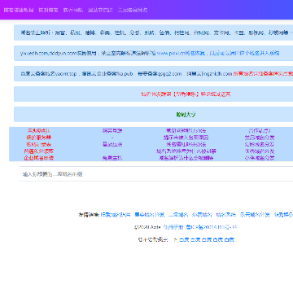Open the 域名系统 friend link in footer

[x=226, y=215]
